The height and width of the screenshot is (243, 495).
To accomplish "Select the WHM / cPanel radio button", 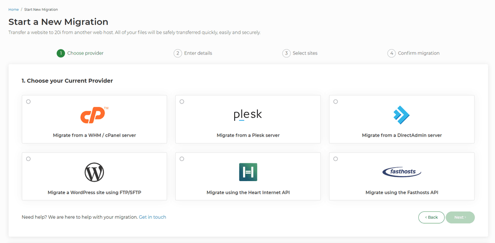I will click(28, 101).
